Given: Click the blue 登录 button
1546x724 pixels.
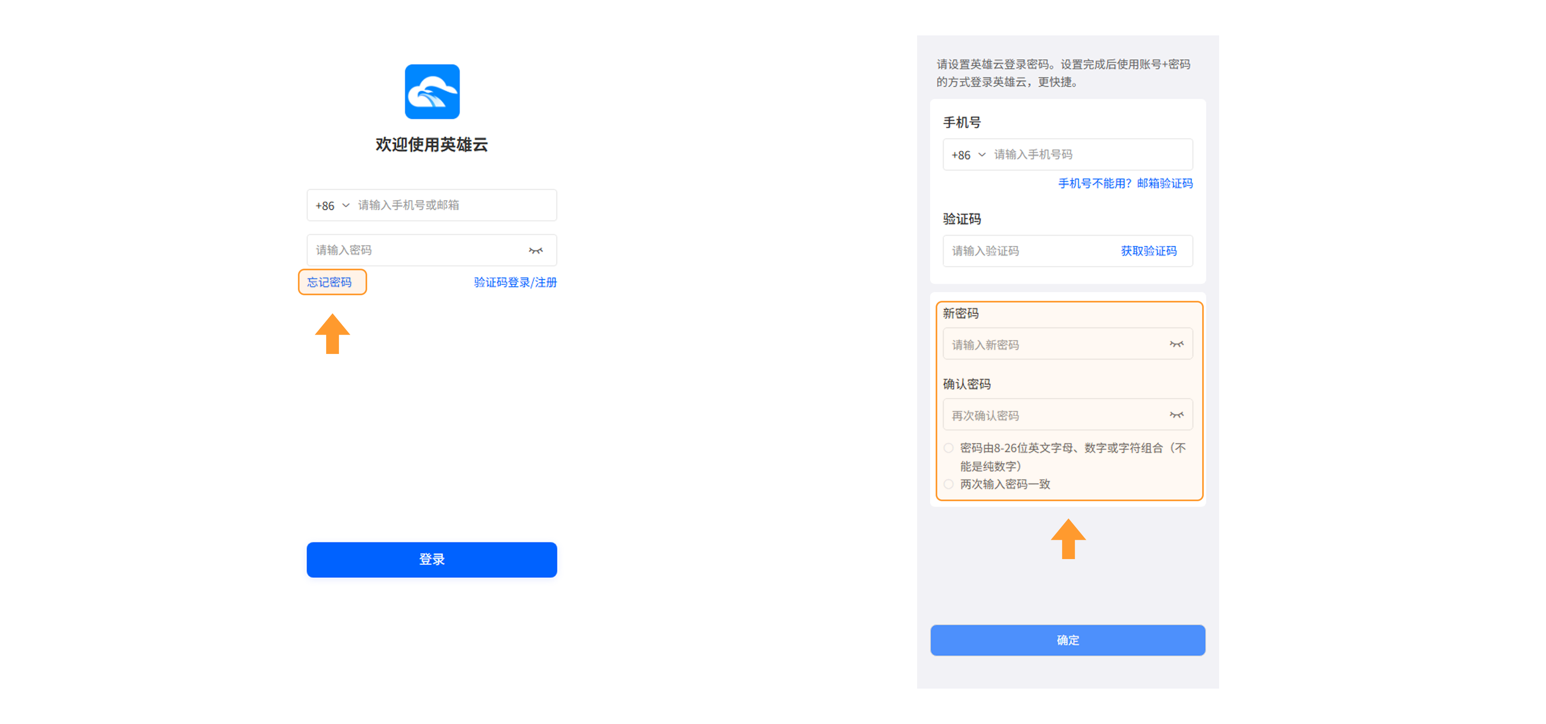Looking at the screenshot, I should click(x=432, y=559).
